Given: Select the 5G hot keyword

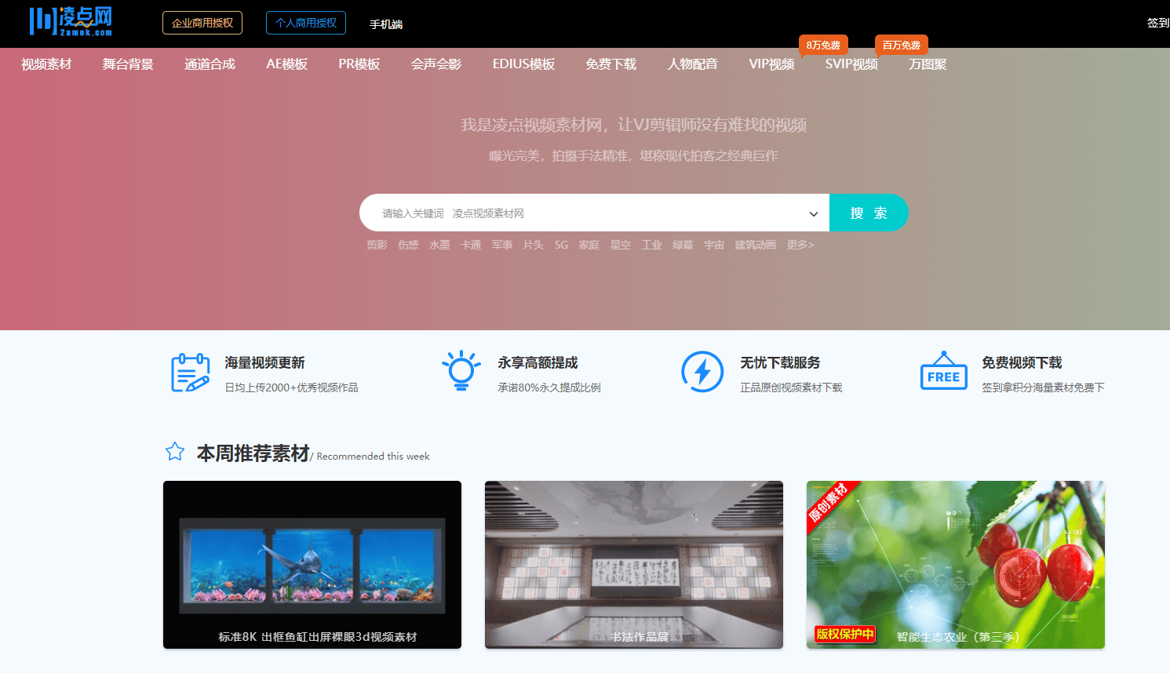Looking at the screenshot, I should coord(561,245).
